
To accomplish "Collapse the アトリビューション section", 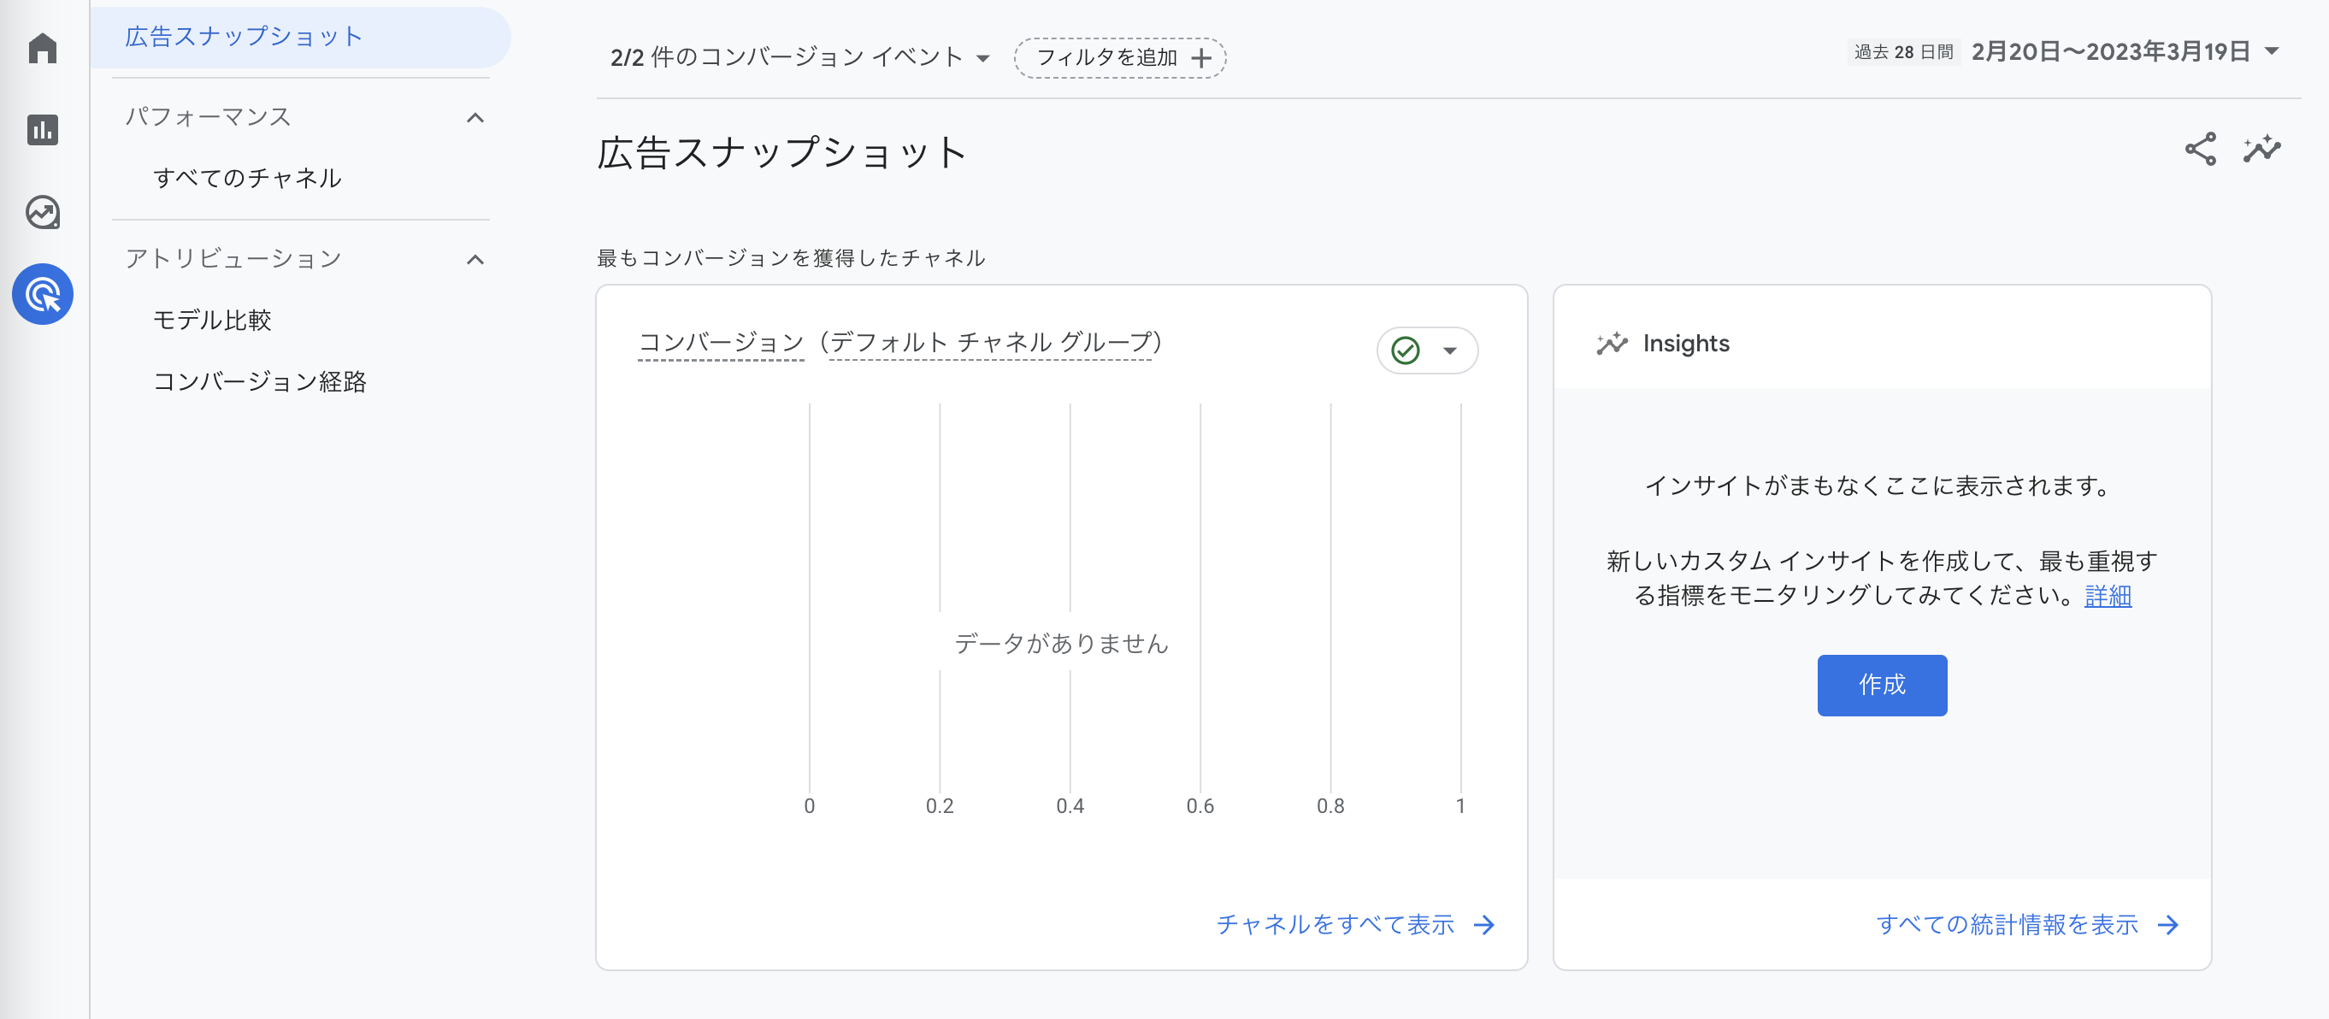I will [475, 260].
